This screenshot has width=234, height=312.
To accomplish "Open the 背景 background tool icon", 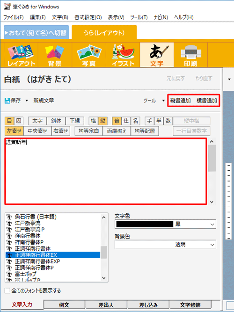I will (55, 55).
